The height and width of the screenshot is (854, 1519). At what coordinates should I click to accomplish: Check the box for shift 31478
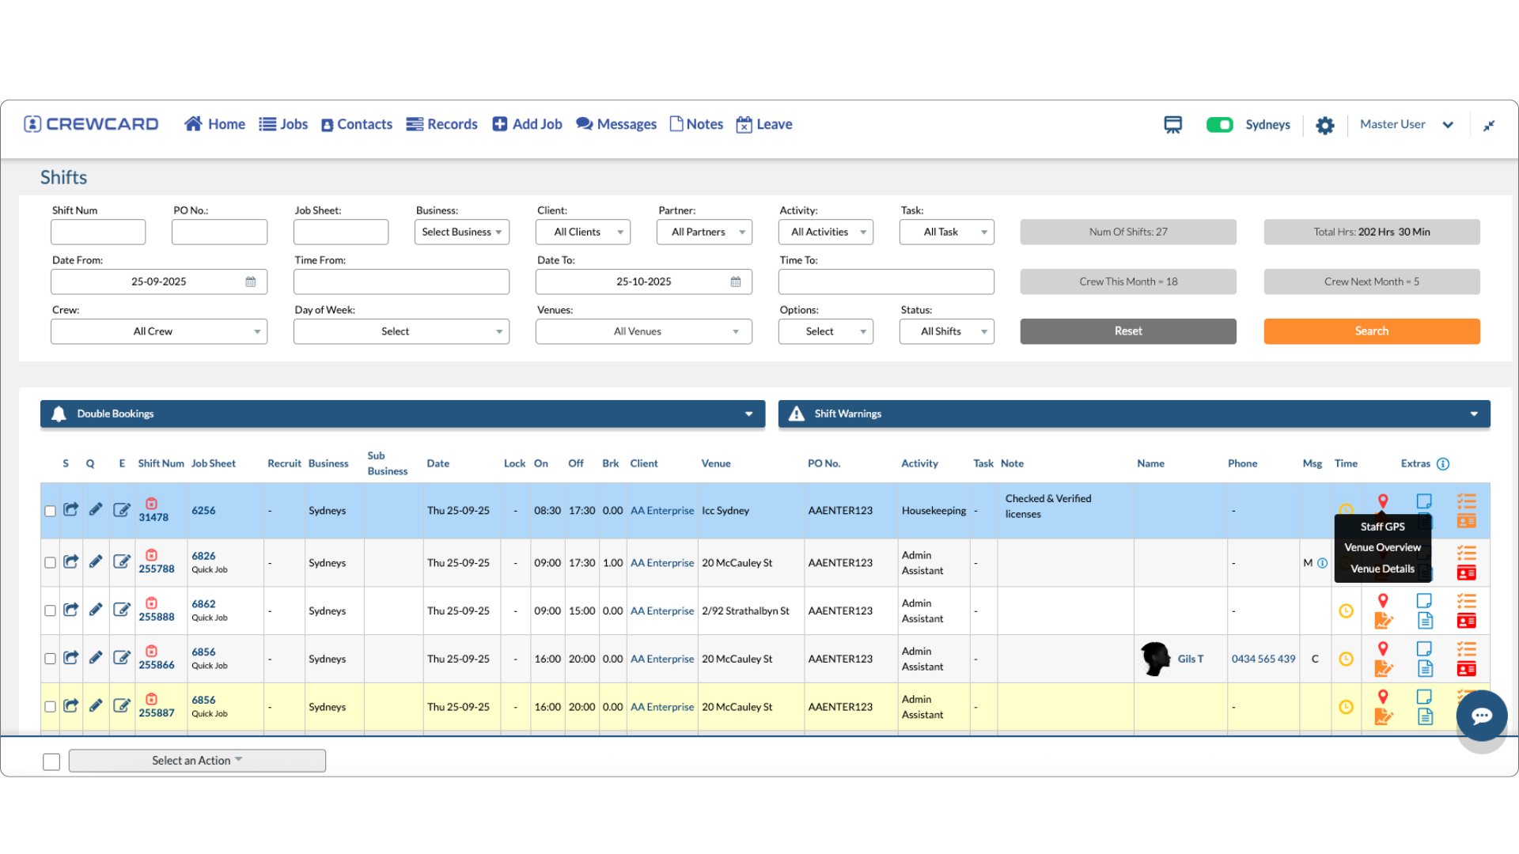pyautogui.click(x=50, y=512)
